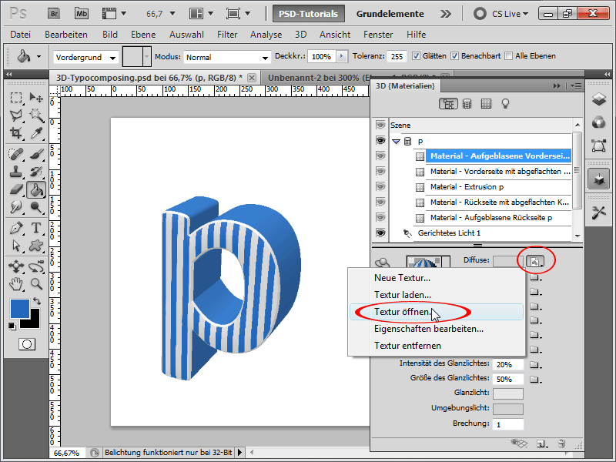Choose Textur öffnen from menu

(437, 312)
